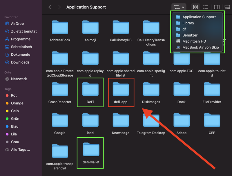The height and width of the screenshot is (176, 232).
Task: Open the grouping options dropdown chevron
Action: coord(183,7)
